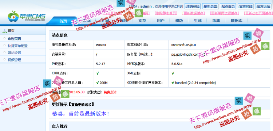Screen dimensions: 273x131
Task: Click the XML支持 green checkmark
Action: click(x=173, y=73)
